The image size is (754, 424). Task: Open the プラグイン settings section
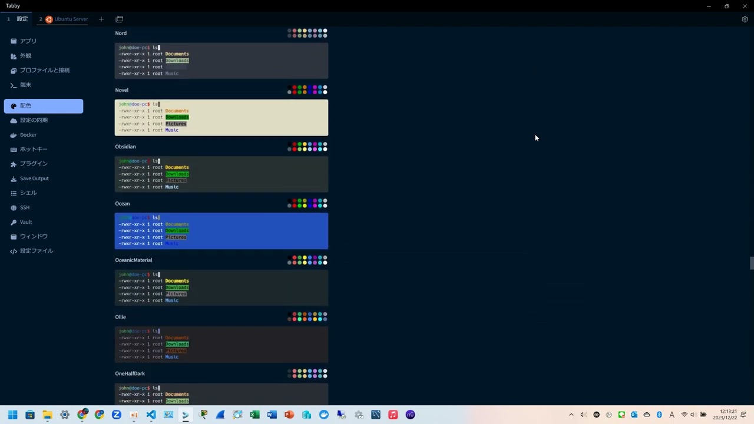click(x=44, y=164)
